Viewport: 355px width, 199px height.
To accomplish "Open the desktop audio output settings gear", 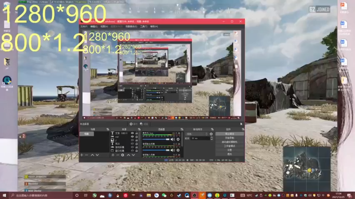I will tap(178, 150).
